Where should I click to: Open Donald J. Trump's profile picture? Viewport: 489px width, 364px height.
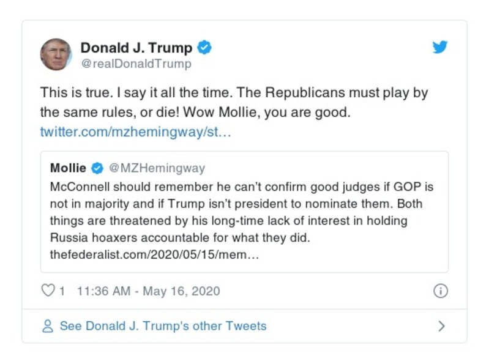pyautogui.click(x=56, y=54)
